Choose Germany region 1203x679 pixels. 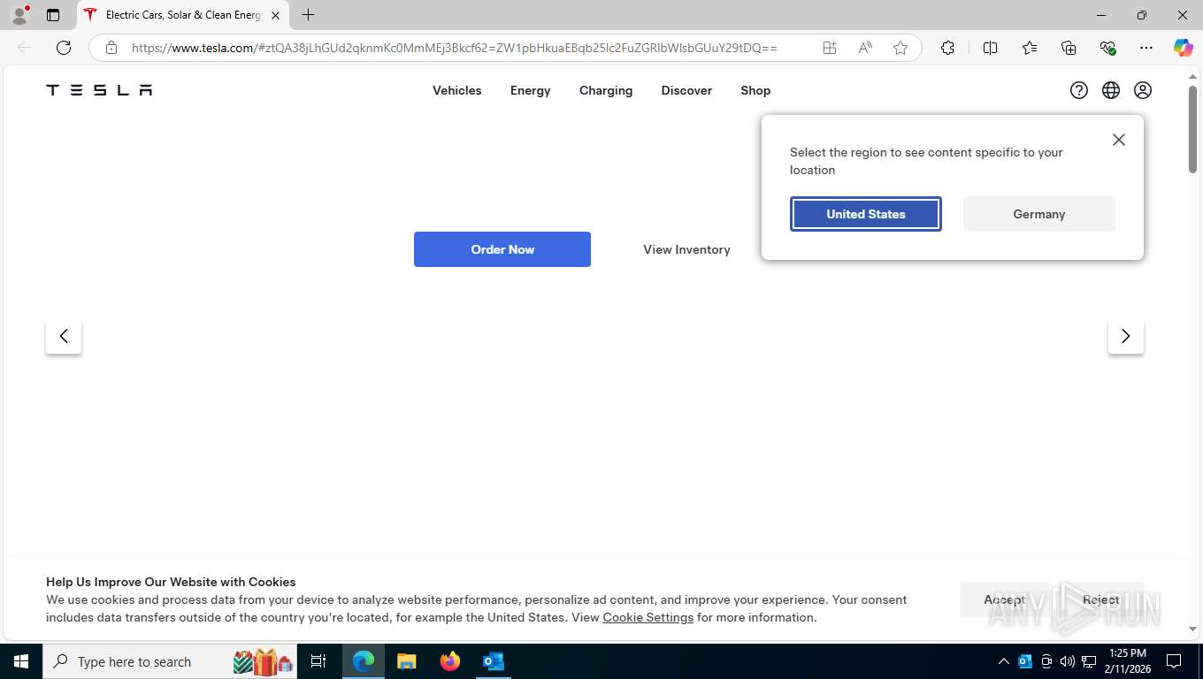[x=1039, y=214]
